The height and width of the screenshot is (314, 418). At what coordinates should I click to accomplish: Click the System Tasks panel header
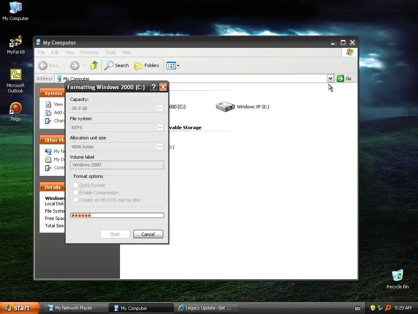tap(53, 93)
